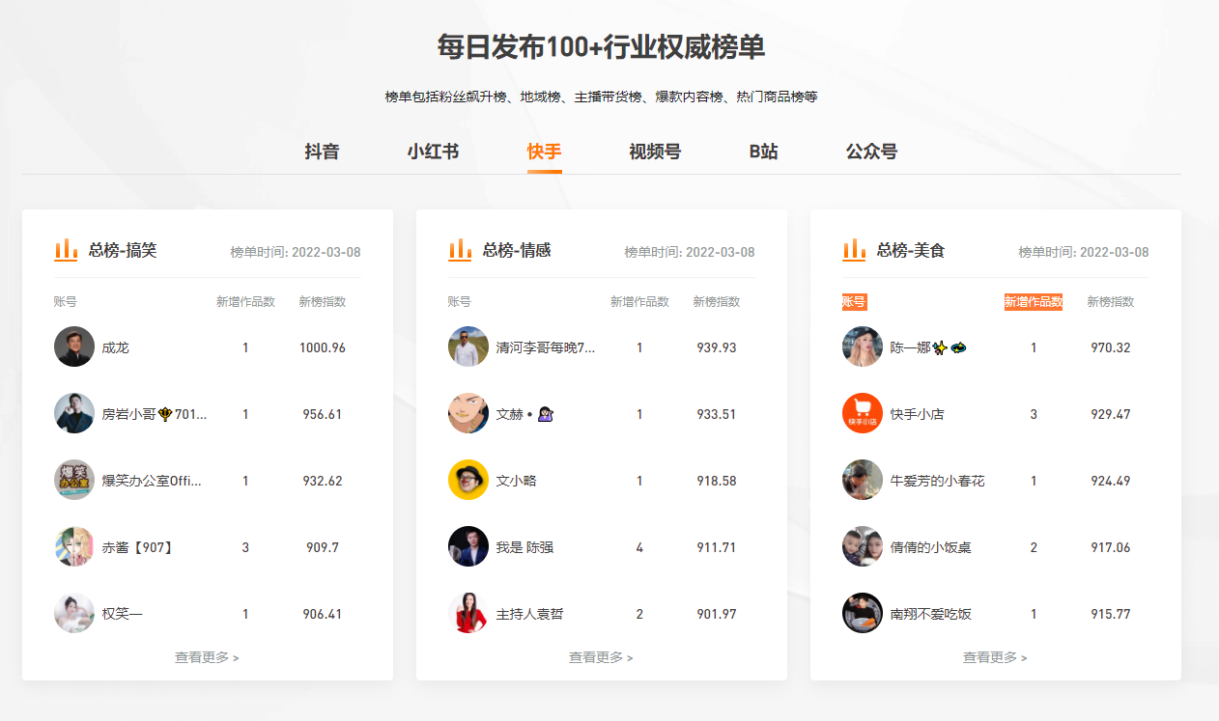The image size is (1219, 721).
Task: Click highlighted 账号 header in 美食 card
Action: (854, 302)
